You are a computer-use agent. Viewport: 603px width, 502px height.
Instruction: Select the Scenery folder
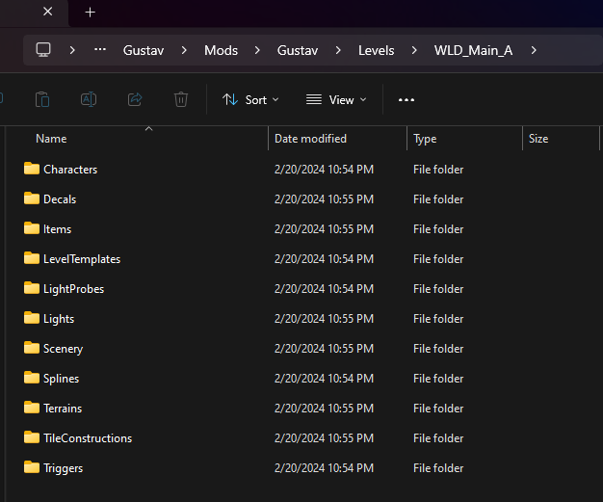(x=53, y=349)
